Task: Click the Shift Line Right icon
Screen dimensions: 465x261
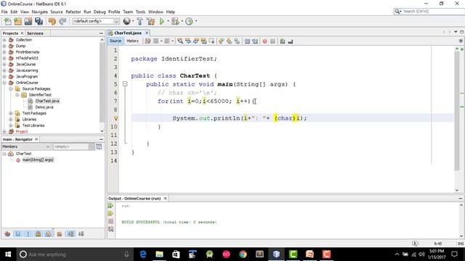Action: [255, 41]
